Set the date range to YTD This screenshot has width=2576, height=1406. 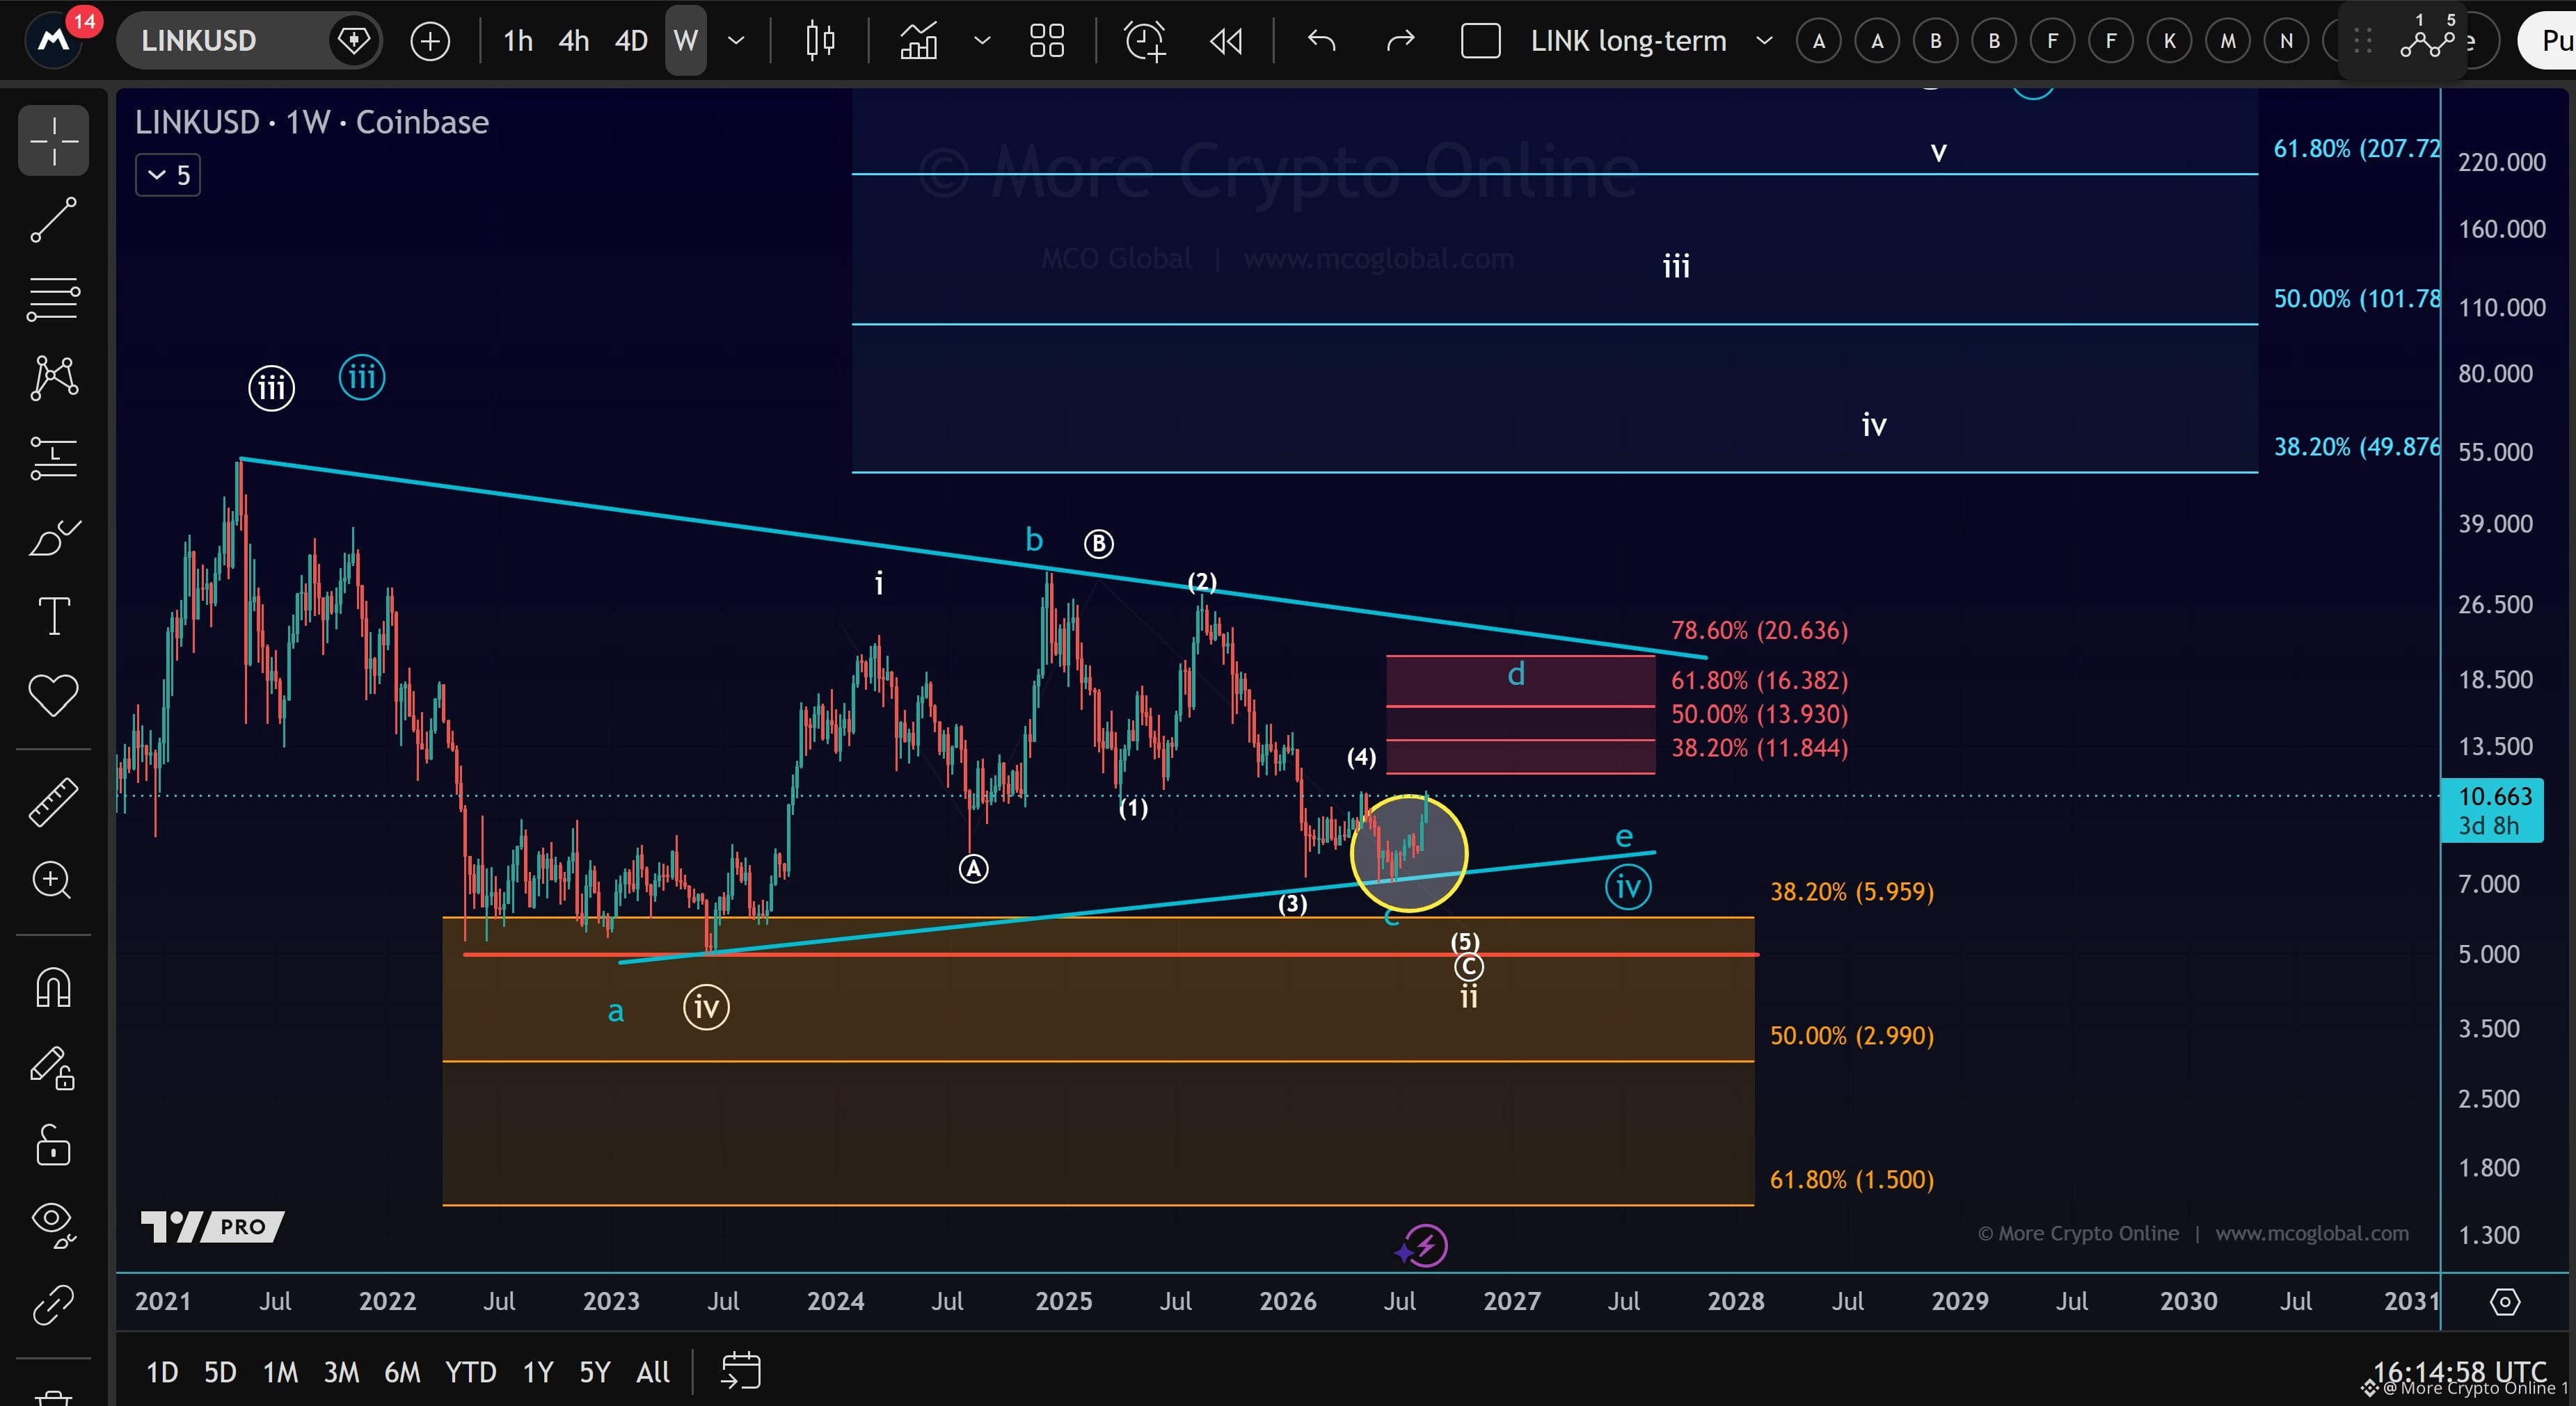[x=470, y=1372]
